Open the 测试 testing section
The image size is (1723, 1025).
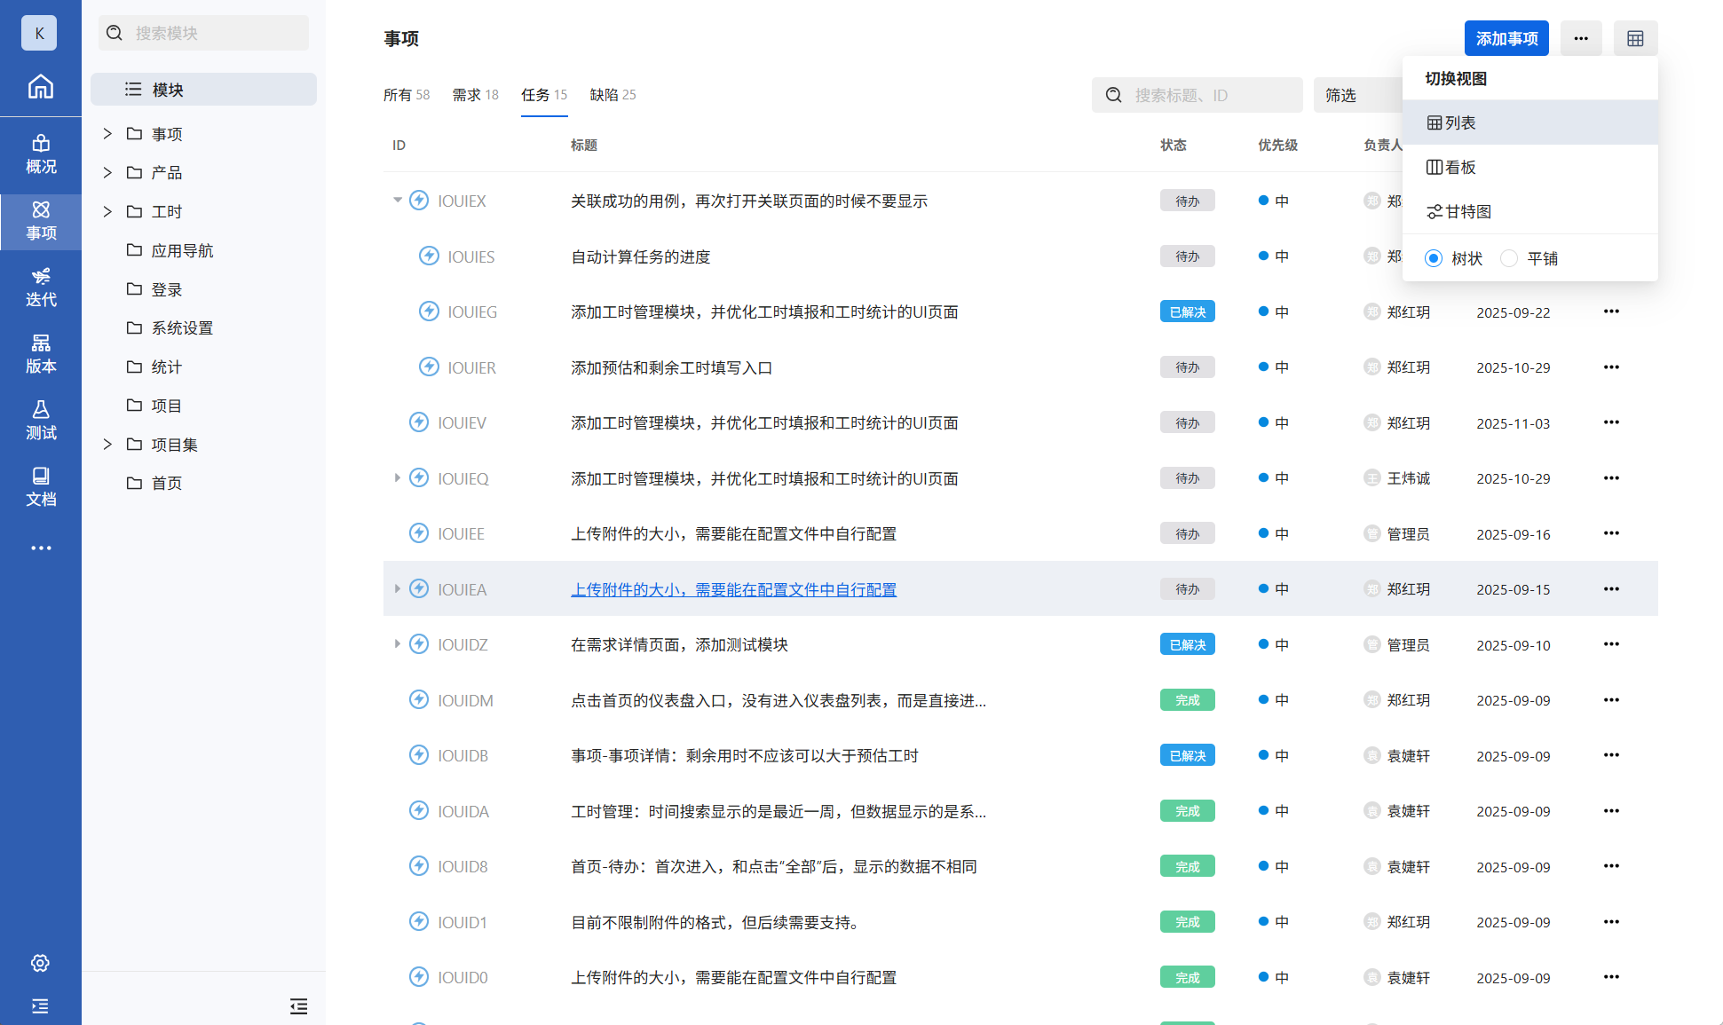coord(40,420)
